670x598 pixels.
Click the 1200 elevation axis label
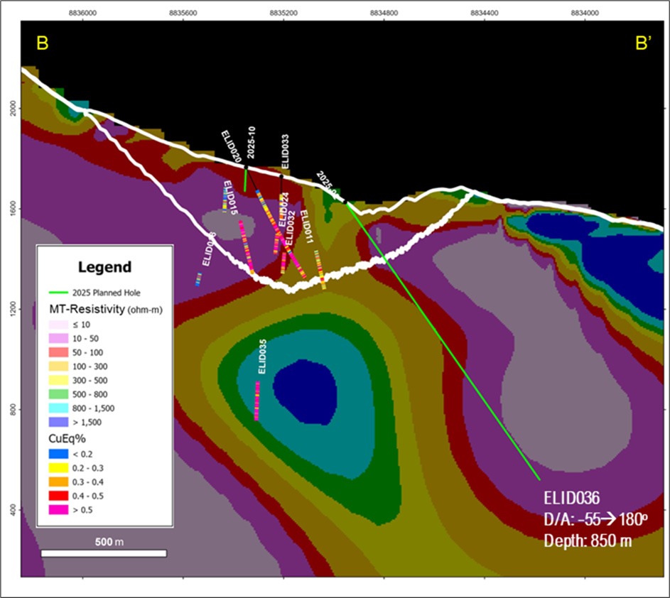(x=13, y=309)
